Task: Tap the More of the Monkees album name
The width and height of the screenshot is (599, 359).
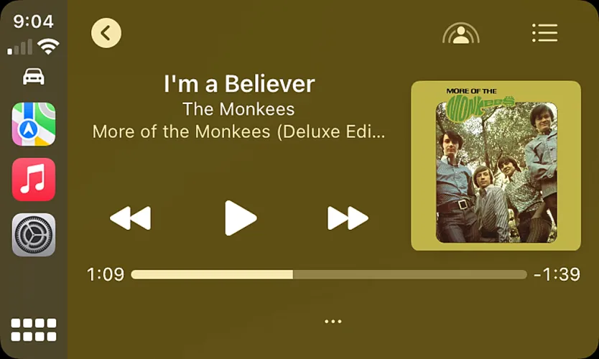Action: [238, 132]
